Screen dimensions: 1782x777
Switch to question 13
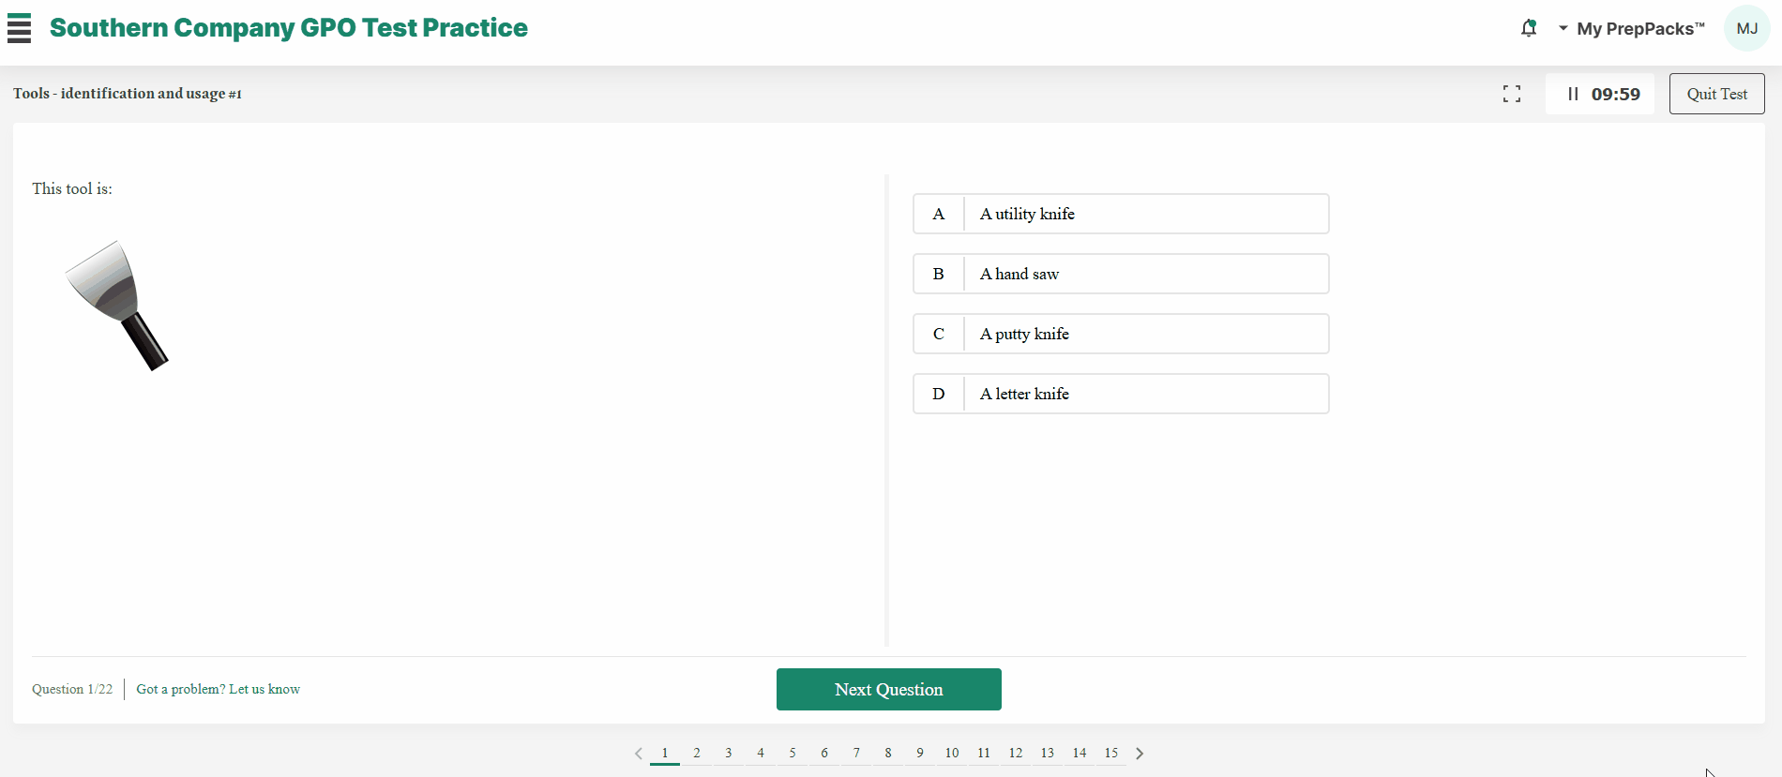point(1048,754)
